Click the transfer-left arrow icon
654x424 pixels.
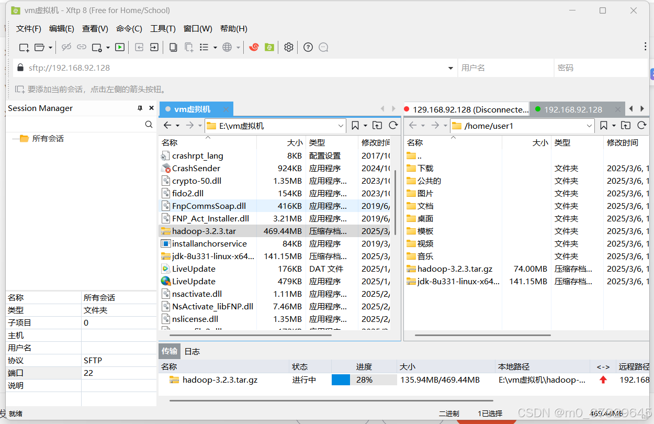(x=139, y=47)
